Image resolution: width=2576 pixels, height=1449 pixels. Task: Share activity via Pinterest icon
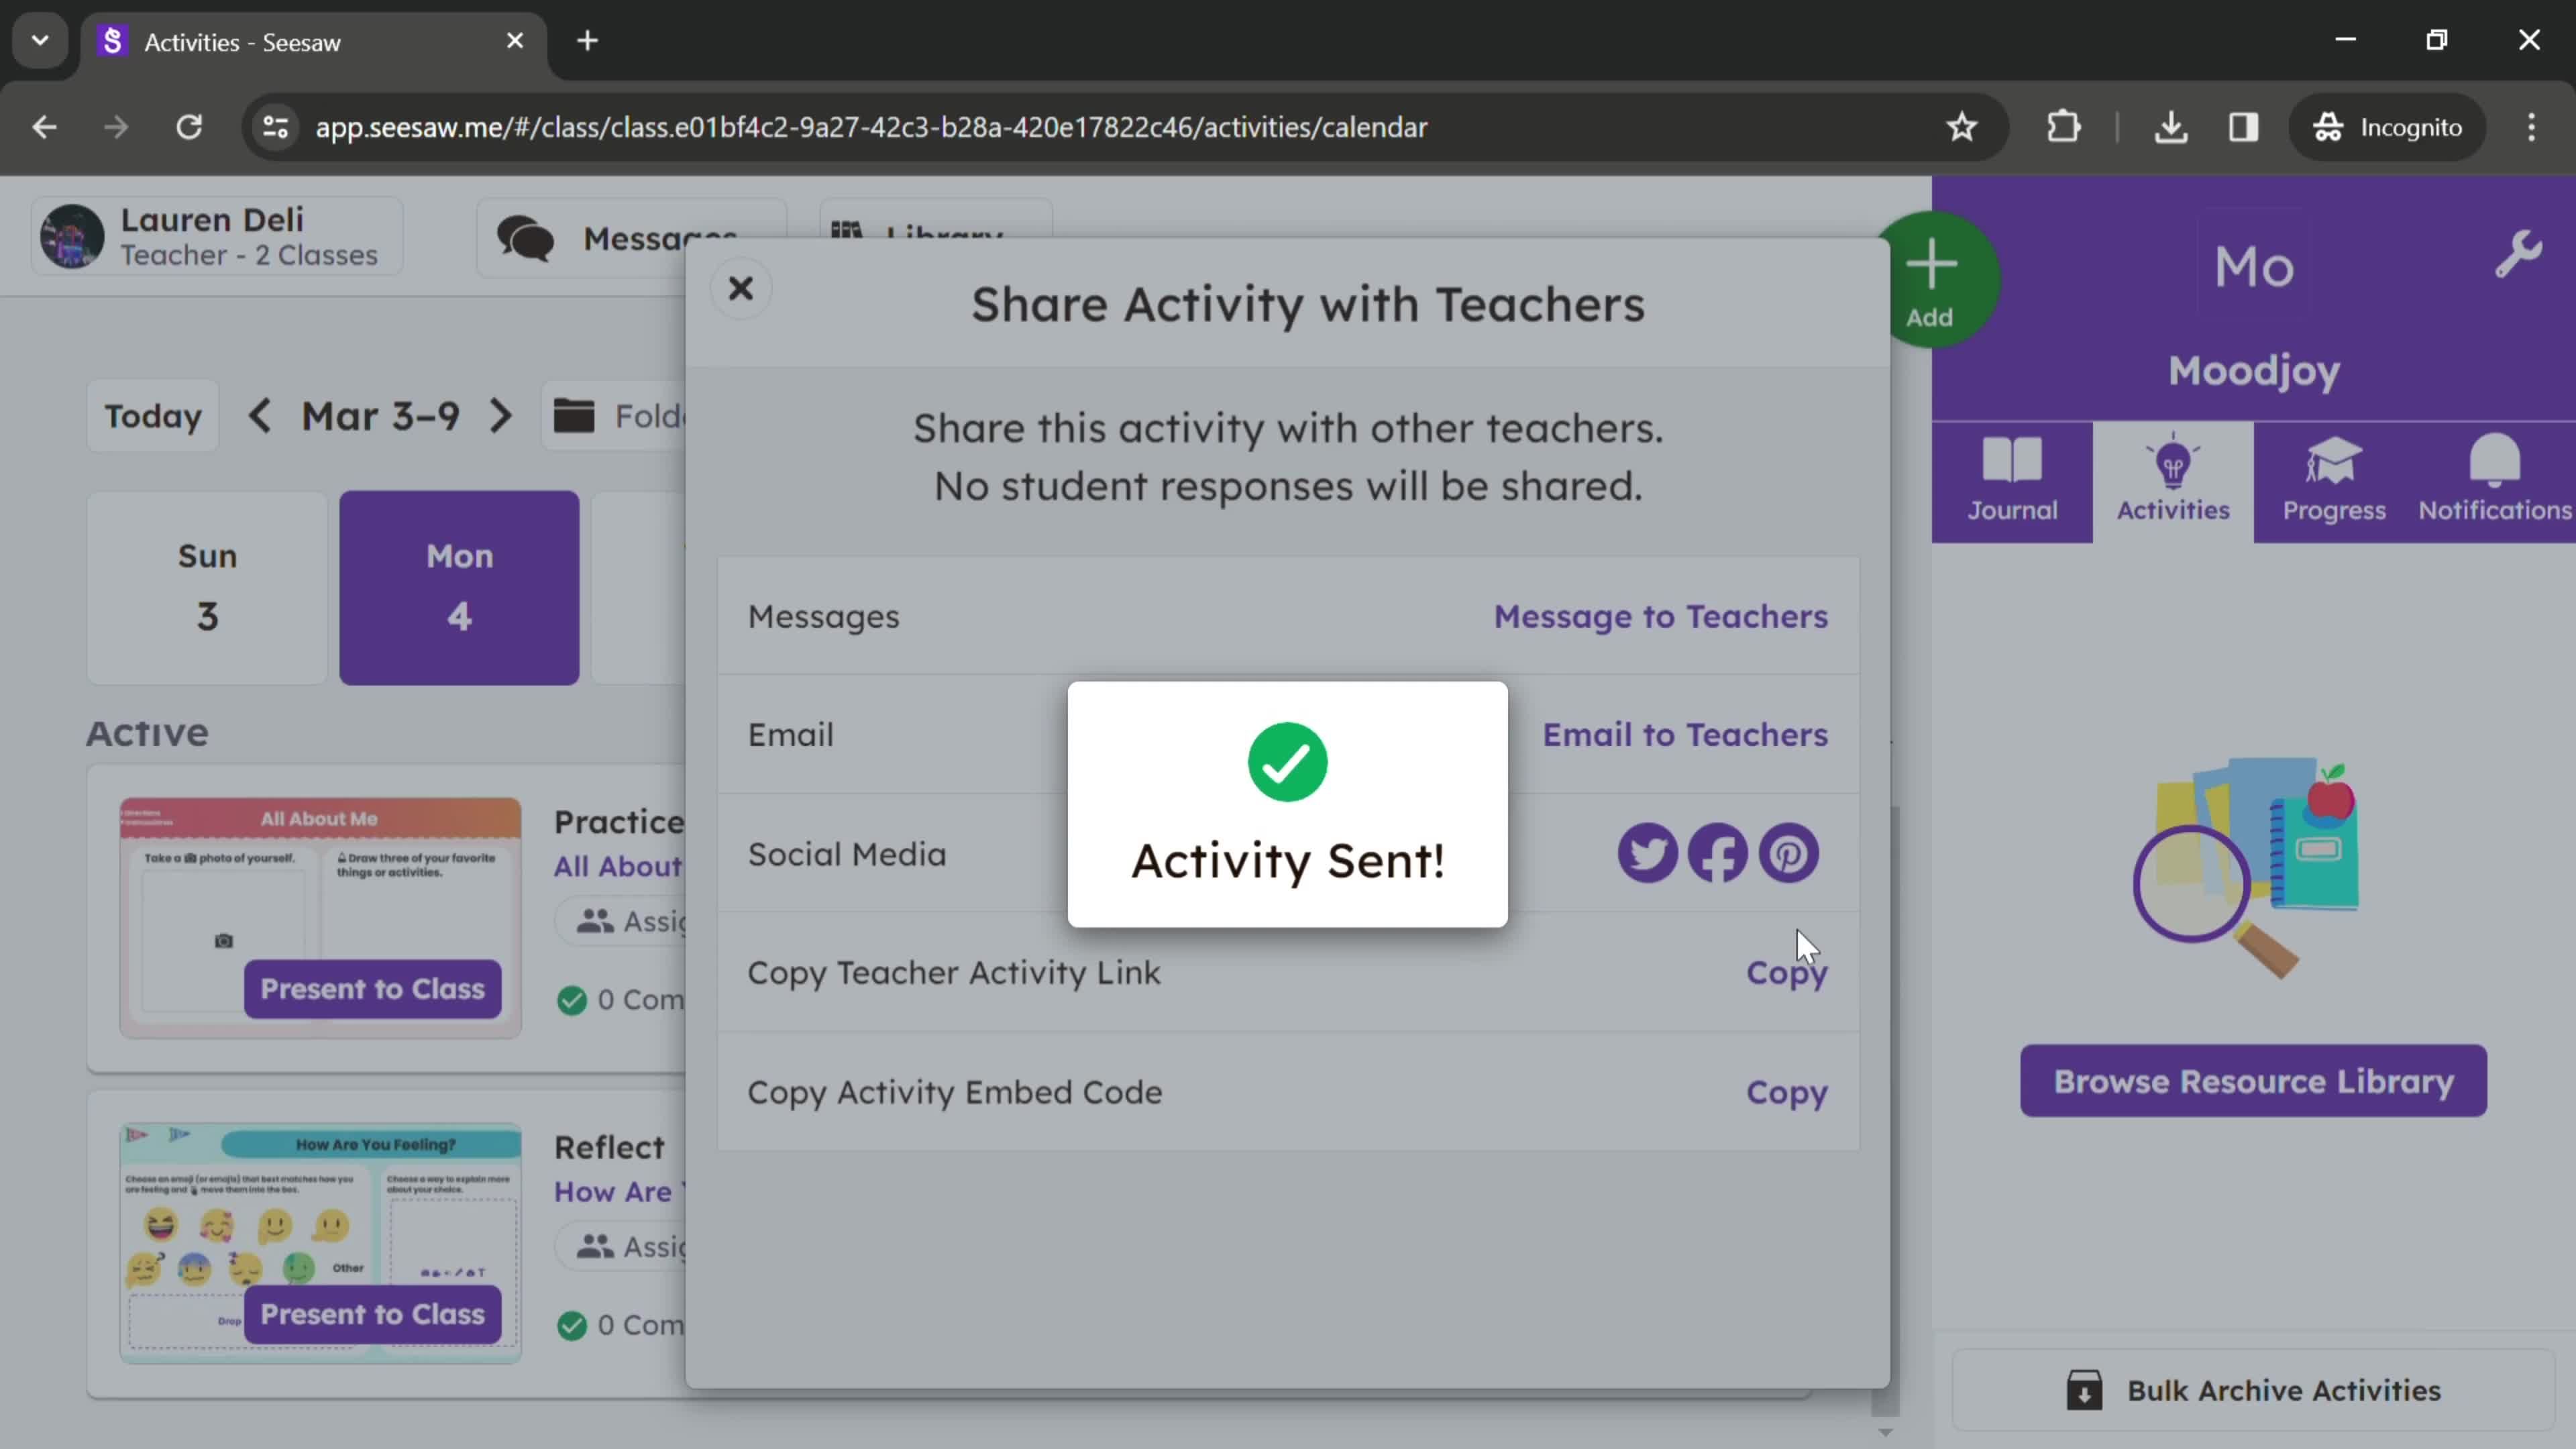(x=1788, y=855)
